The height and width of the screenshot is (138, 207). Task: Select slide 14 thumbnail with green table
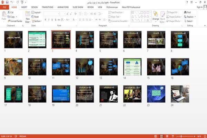132,67
